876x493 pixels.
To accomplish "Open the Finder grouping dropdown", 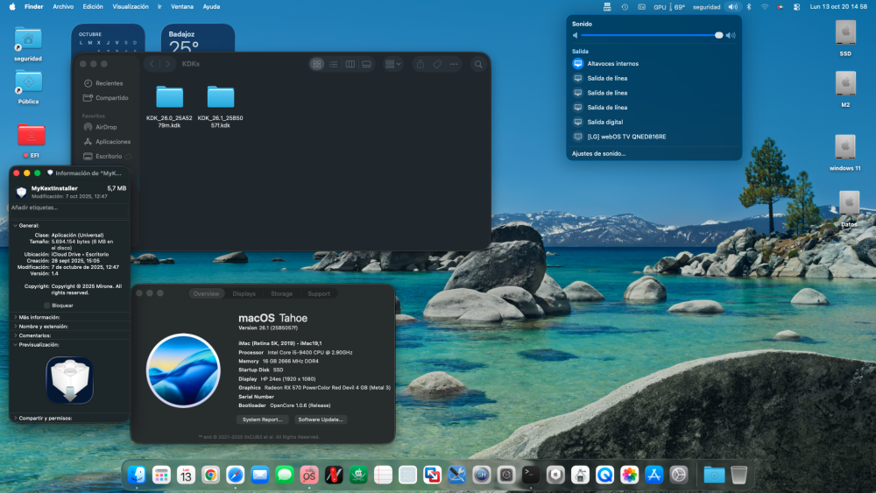I will coord(393,64).
